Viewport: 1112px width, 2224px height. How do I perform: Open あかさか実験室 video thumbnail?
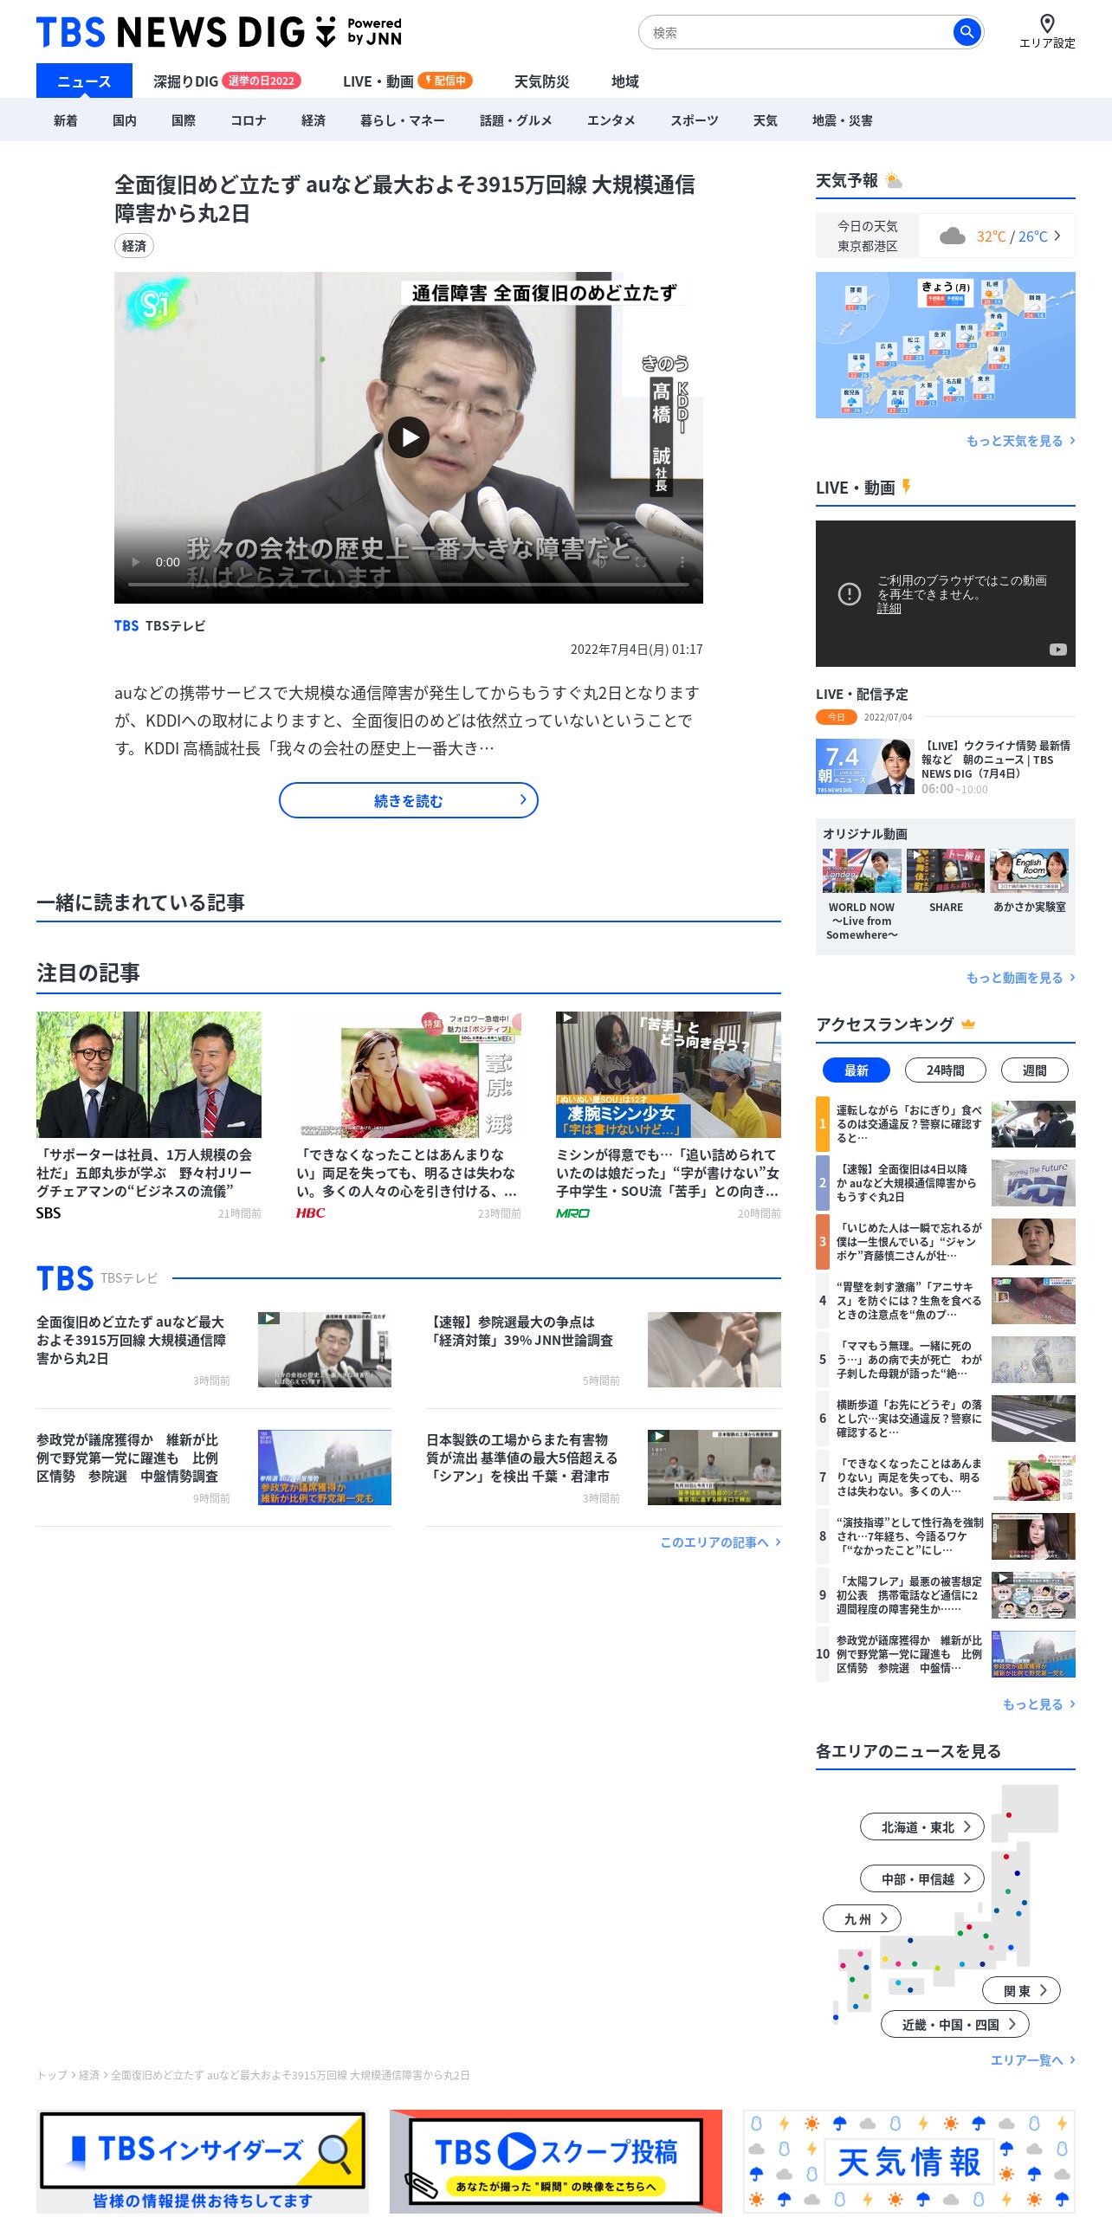pos(1029,870)
